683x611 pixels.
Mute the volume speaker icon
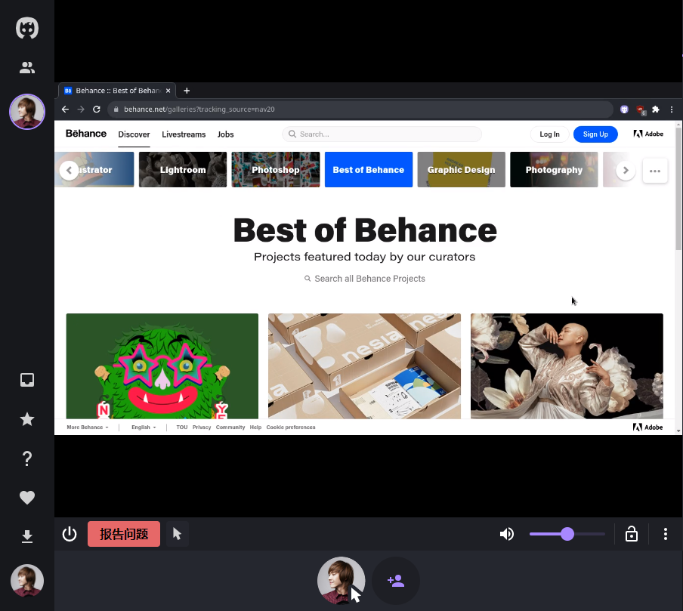[x=507, y=534]
